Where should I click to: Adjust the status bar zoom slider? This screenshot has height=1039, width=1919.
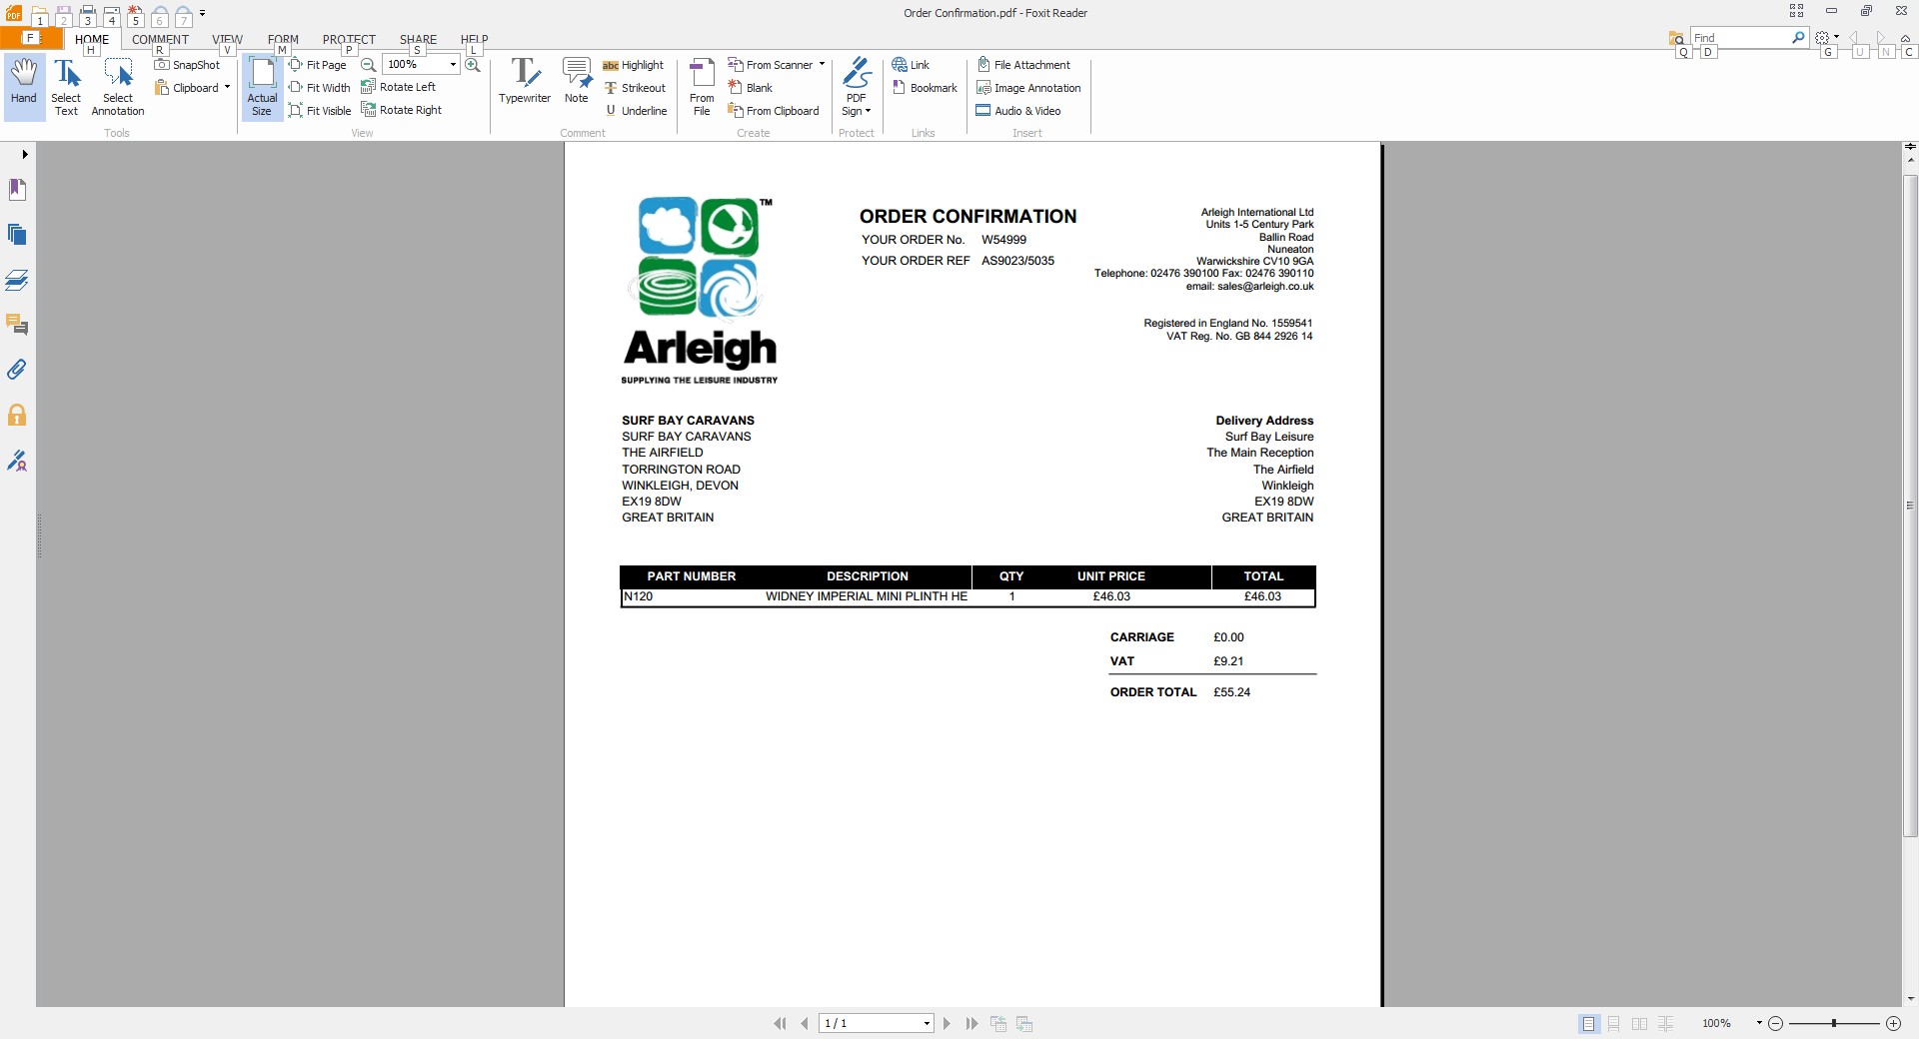pos(1834,1024)
